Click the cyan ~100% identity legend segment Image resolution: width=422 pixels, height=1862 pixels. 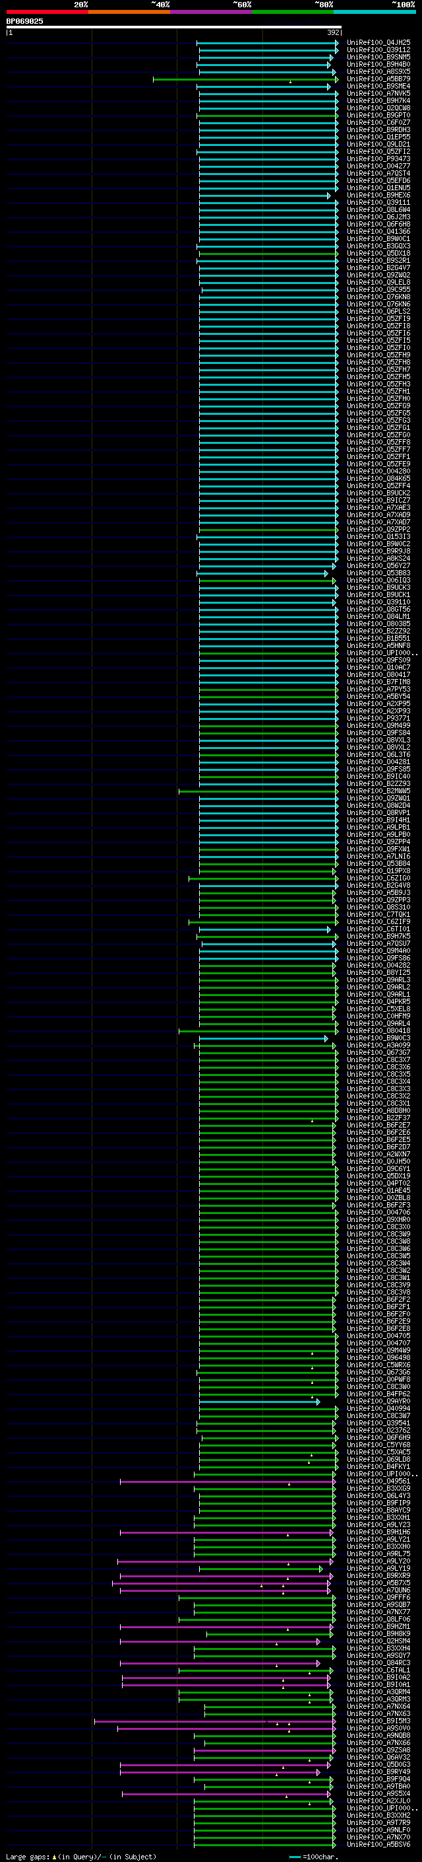375,12
